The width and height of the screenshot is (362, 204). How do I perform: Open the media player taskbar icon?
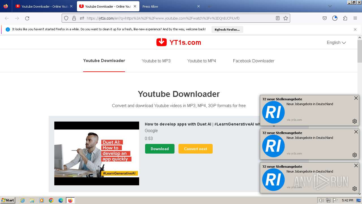point(42,200)
